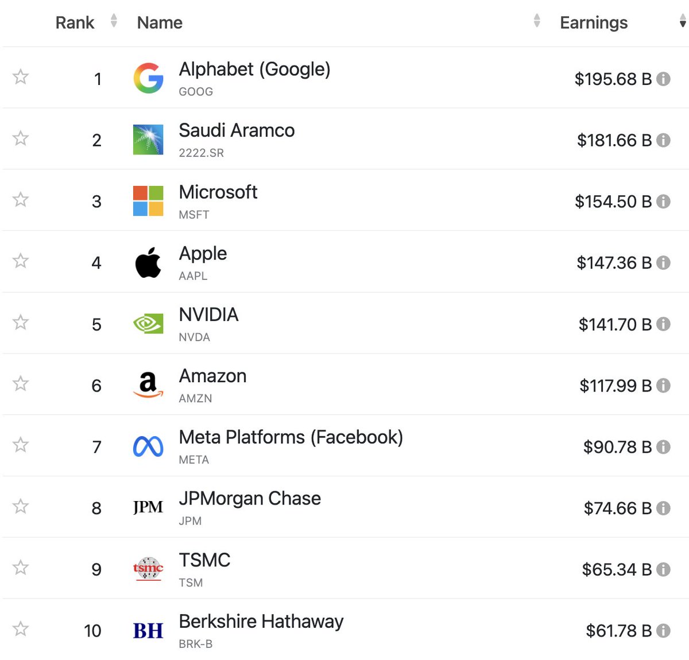Open the TSMC company link

[204, 560]
